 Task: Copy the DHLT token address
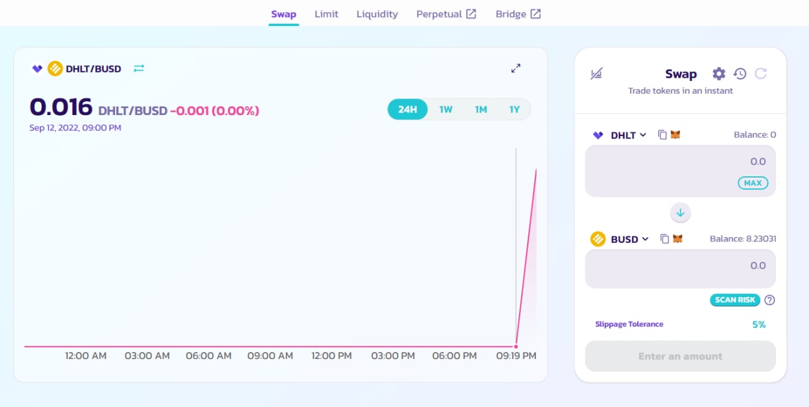pos(662,135)
